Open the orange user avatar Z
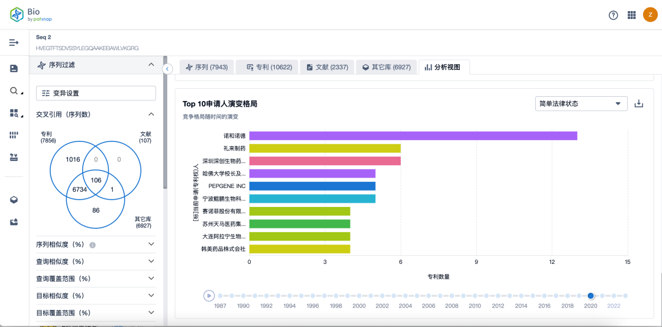Screen dimensions: 662x327 pyautogui.click(x=650, y=15)
